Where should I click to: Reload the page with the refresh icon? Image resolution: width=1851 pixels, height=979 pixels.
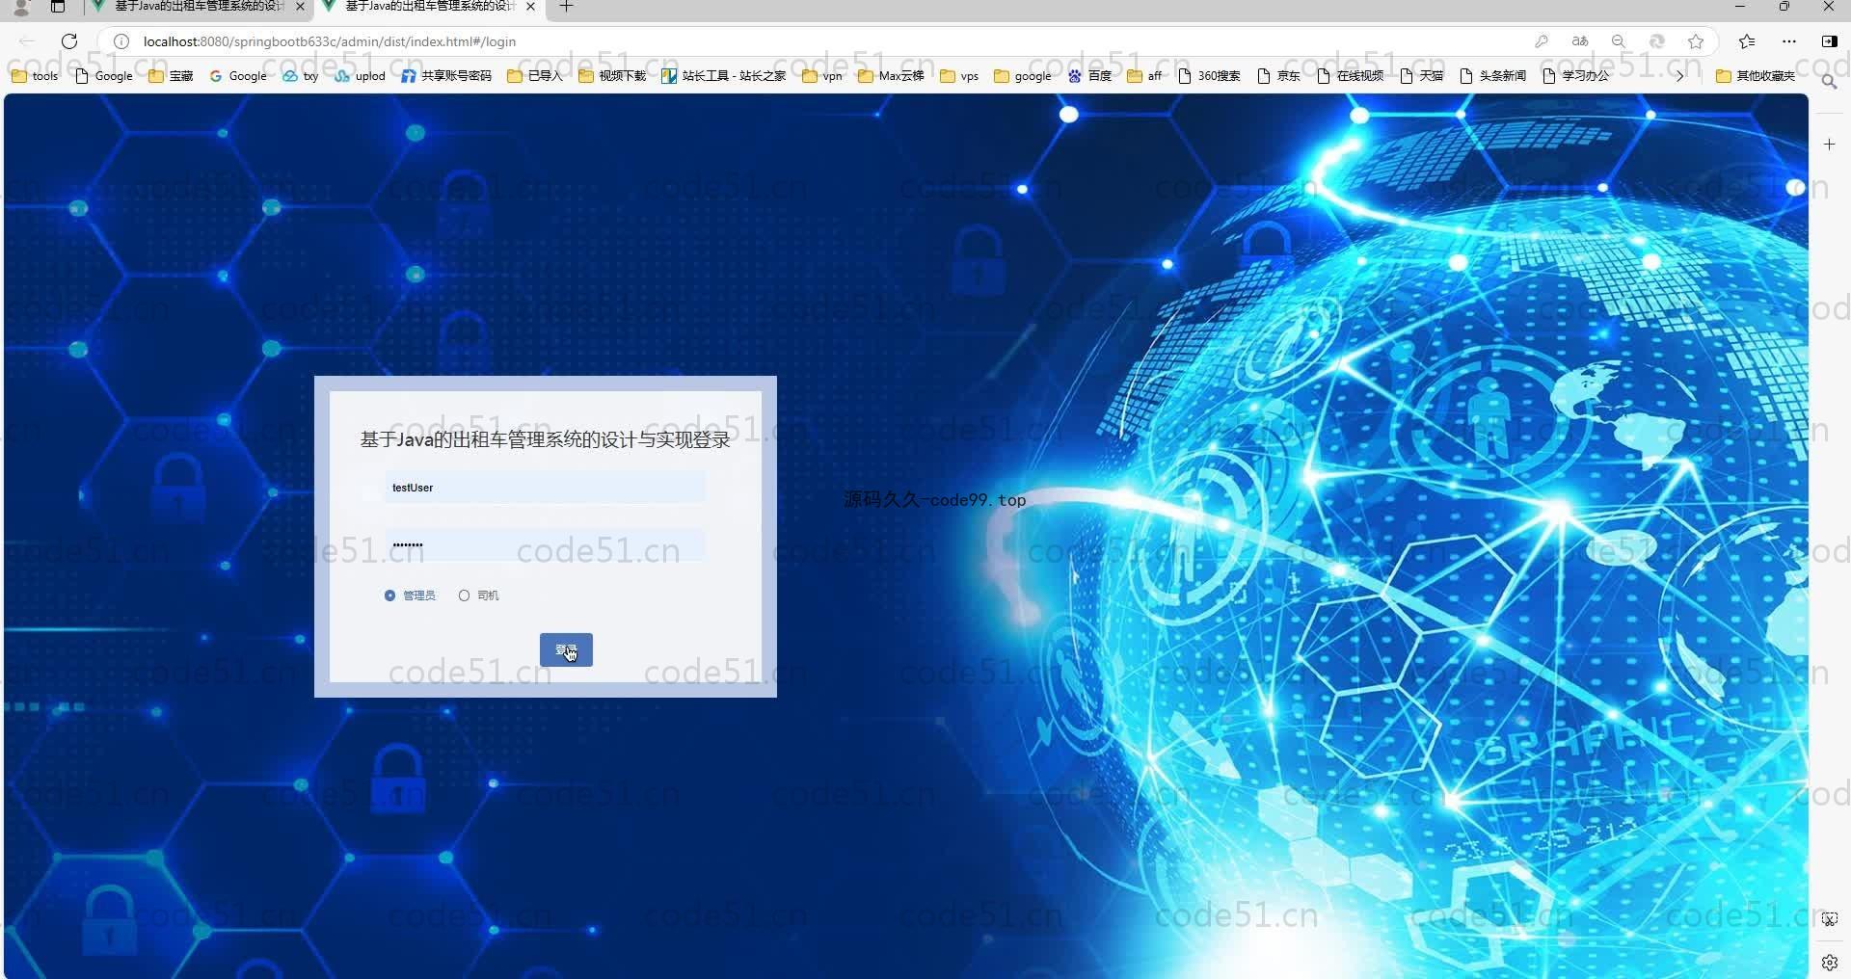(69, 41)
